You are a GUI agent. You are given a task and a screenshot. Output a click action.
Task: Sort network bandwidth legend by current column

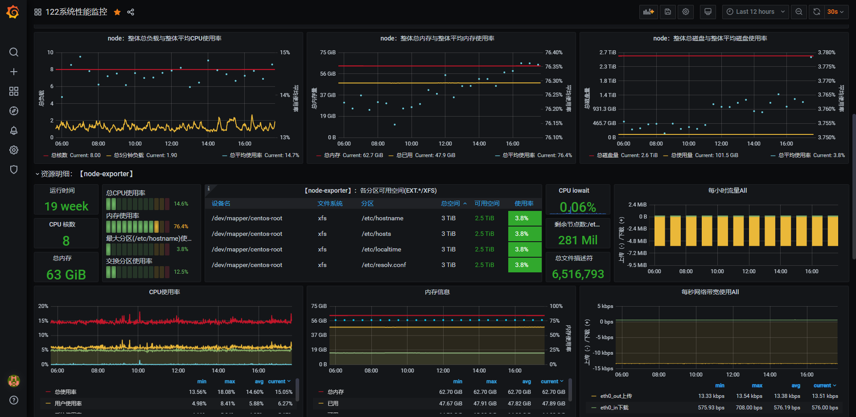825,385
